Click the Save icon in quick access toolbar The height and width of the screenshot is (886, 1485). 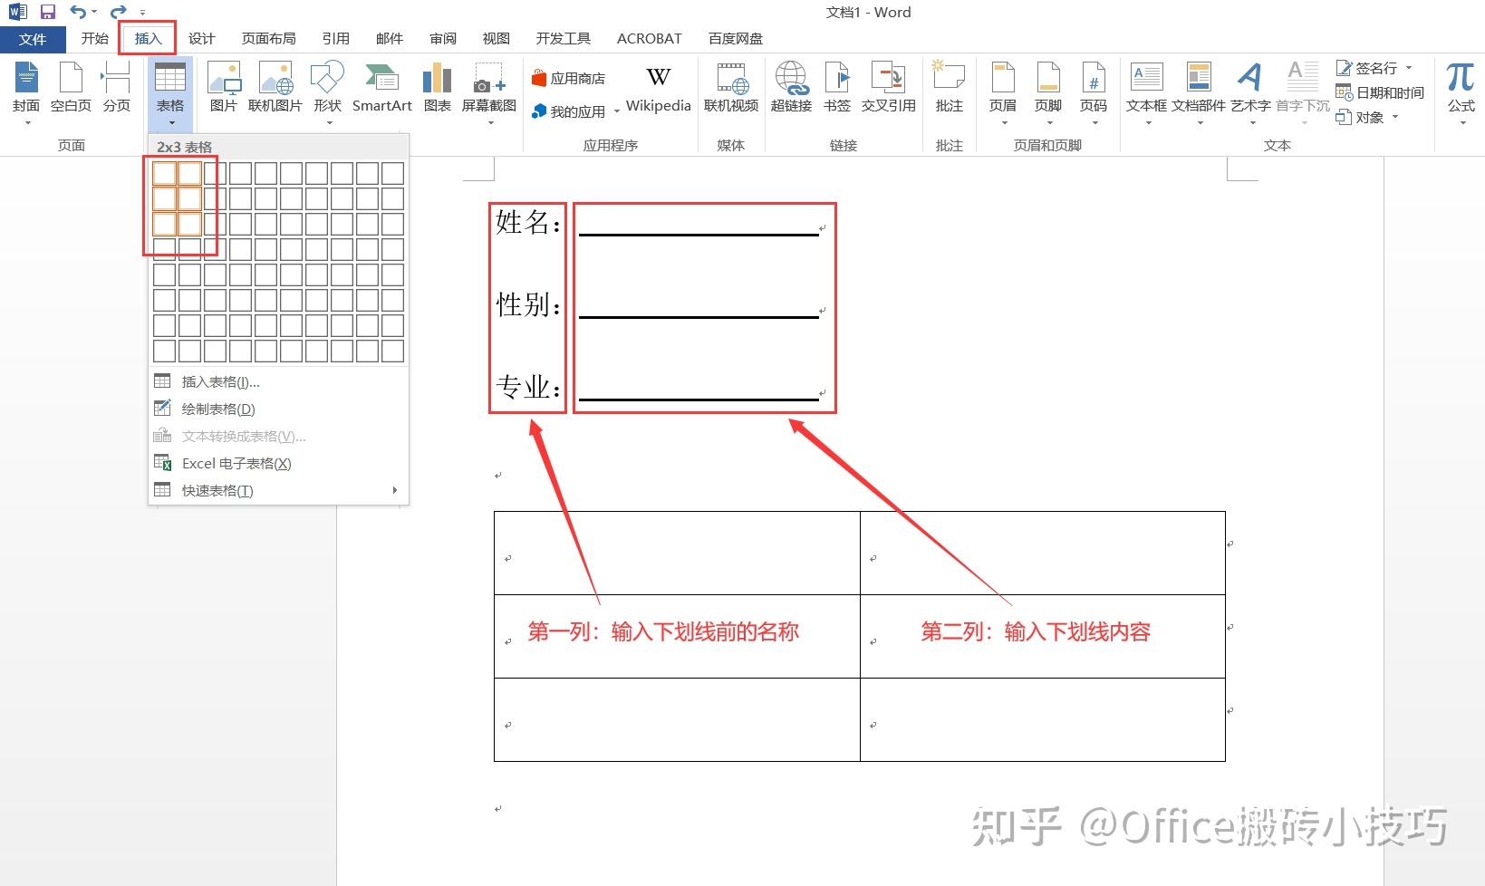48,12
